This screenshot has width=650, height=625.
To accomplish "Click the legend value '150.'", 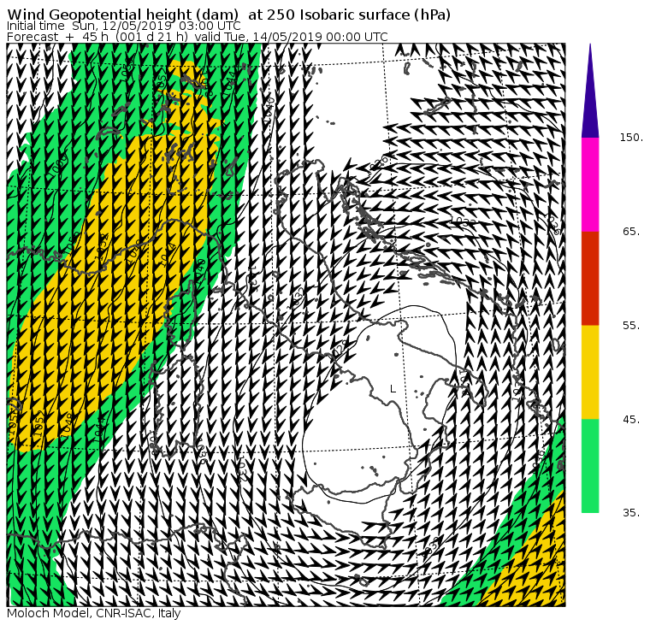I will click(631, 138).
